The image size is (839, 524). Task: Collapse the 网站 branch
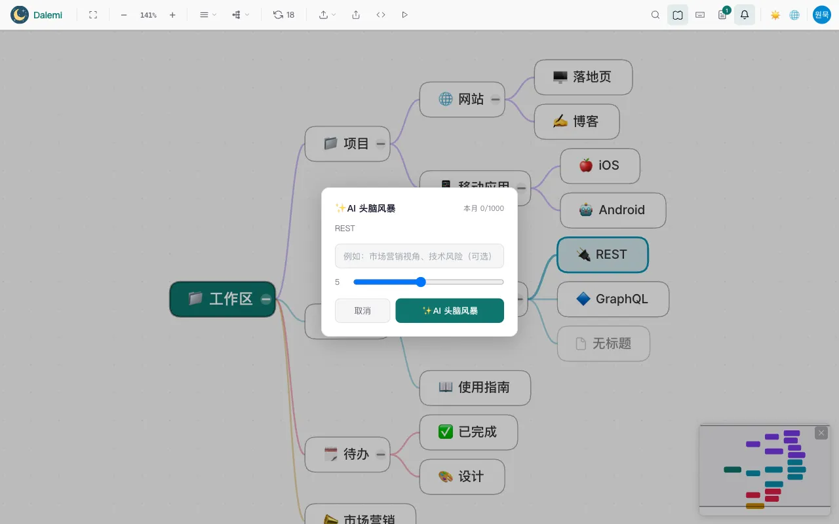point(496,100)
